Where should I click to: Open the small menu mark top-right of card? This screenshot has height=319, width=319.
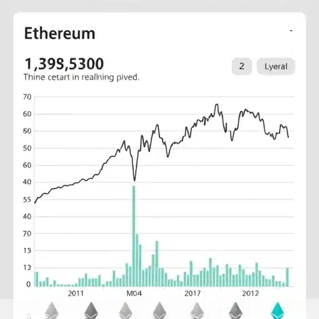coord(291,31)
